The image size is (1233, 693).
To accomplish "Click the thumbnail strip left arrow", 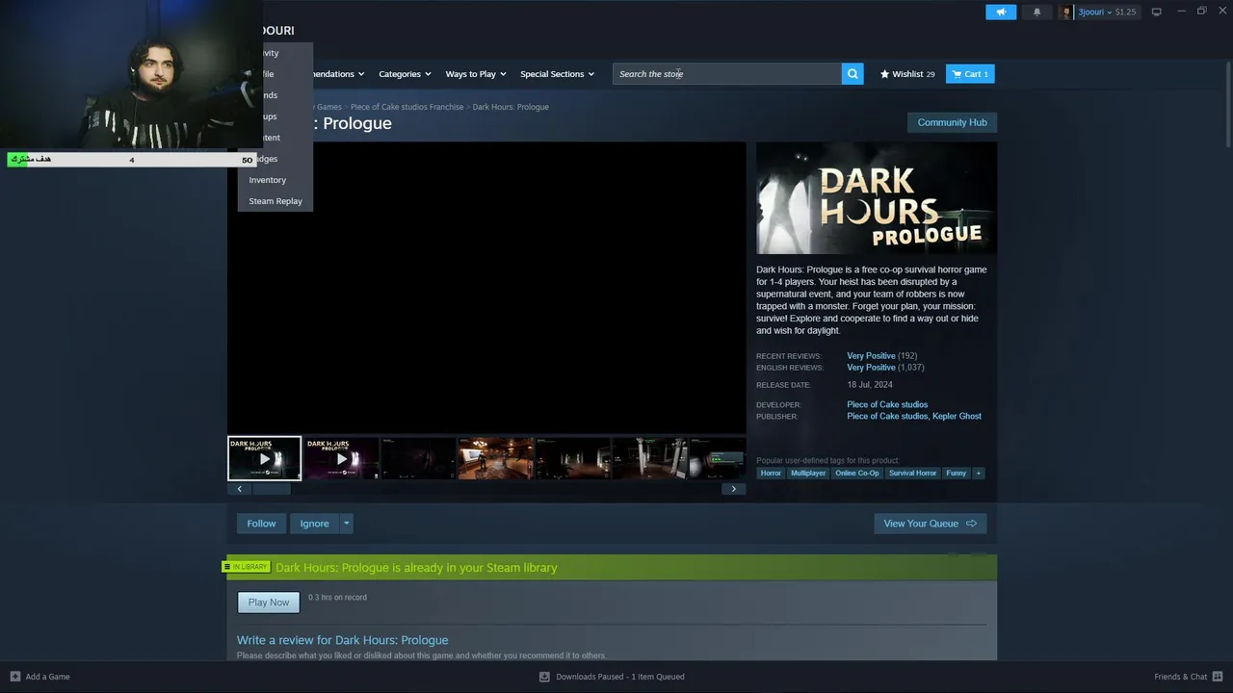I will click(x=240, y=489).
